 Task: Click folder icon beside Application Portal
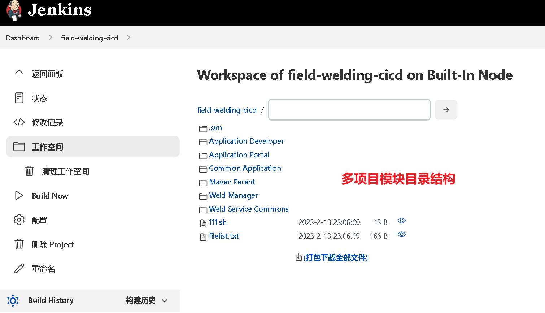click(x=203, y=156)
